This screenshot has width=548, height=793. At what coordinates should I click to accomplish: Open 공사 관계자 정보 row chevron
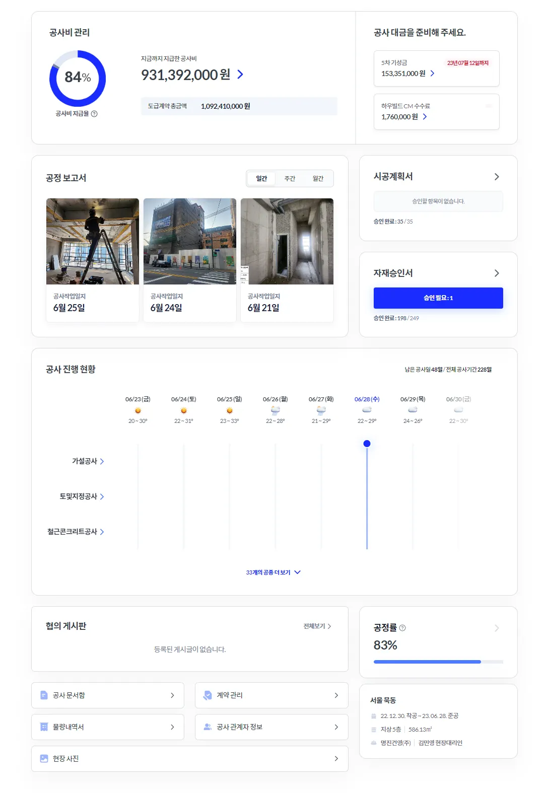336,727
